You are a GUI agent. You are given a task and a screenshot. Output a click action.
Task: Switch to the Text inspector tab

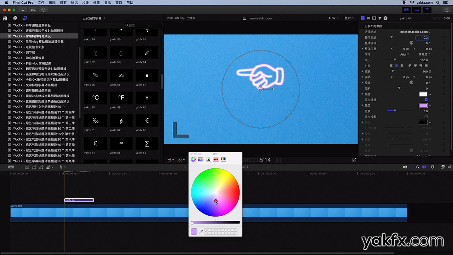363,18
